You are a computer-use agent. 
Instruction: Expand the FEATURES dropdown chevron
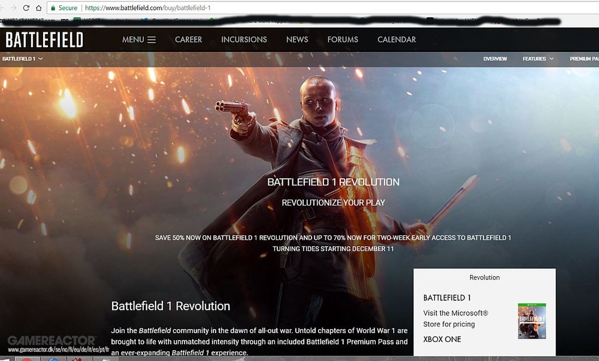tap(551, 59)
